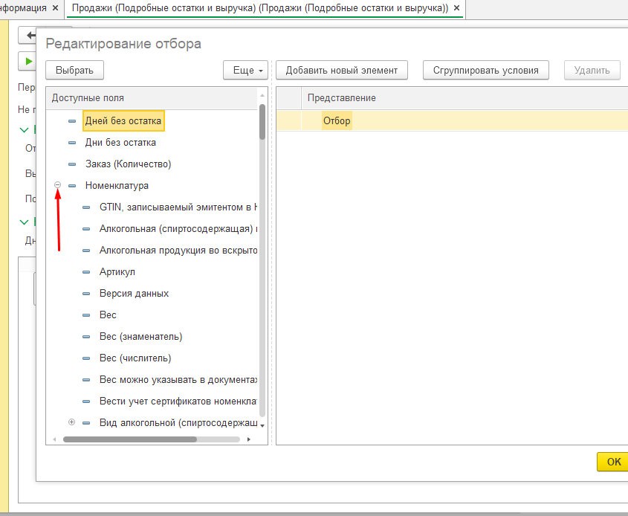Image resolution: width=628 pixels, height=516 pixels.
Task: Click the field icon beside Заказ (Количество)
Action: point(72,164)
